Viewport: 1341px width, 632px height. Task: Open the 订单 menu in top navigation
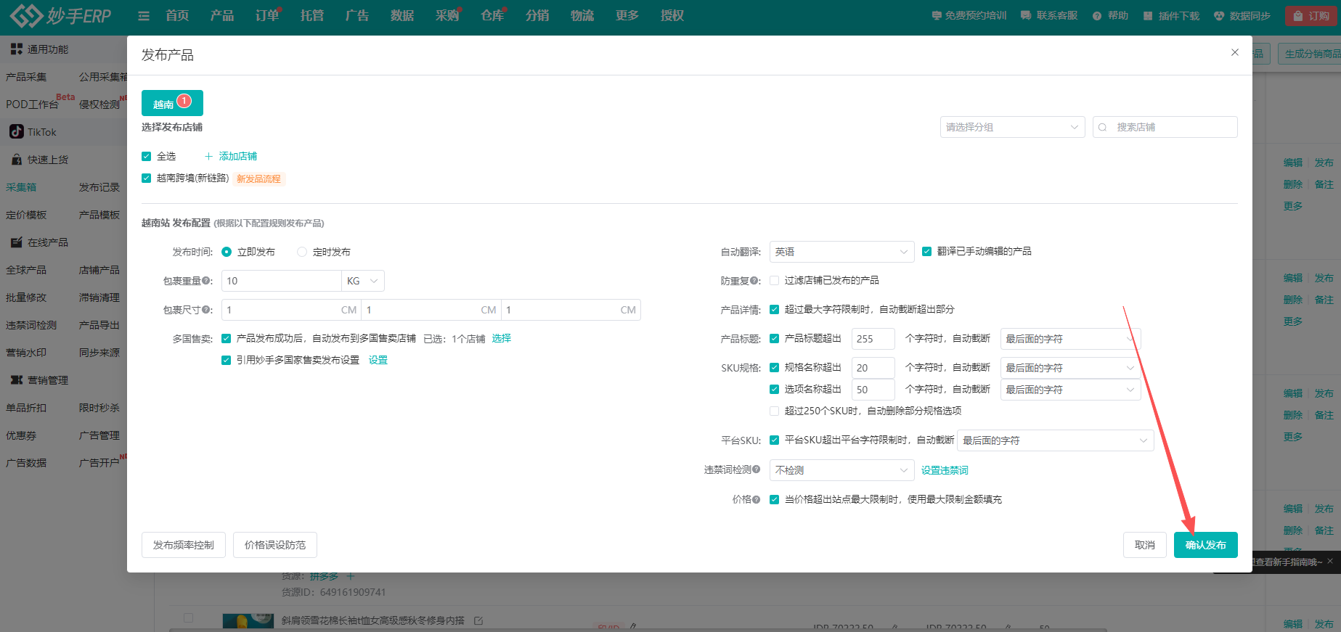coord(266,16)
